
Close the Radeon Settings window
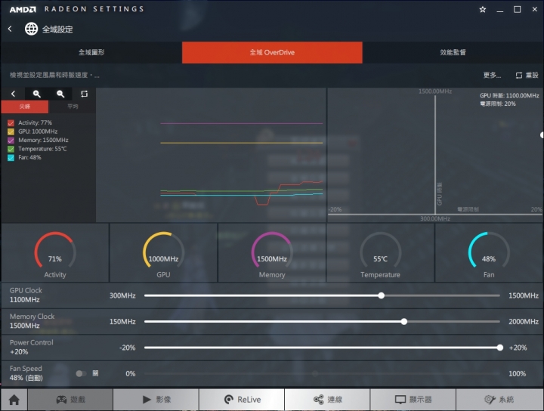535,9
